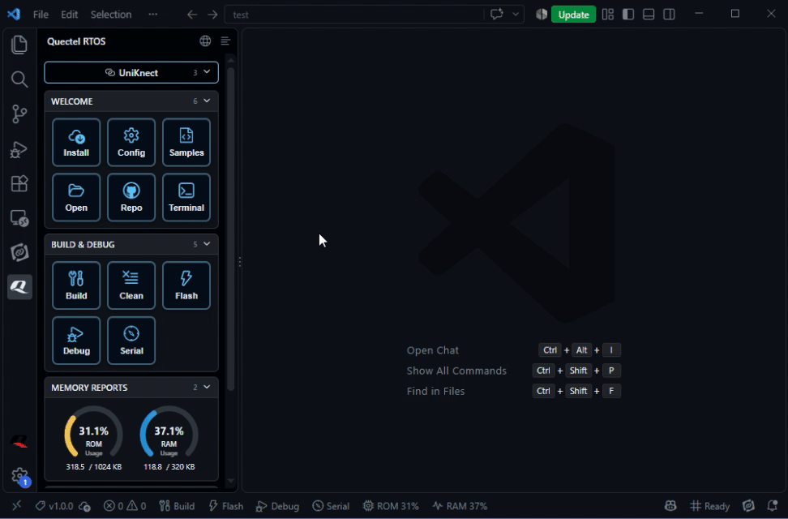Image resolution: width=788 pixels, height=519 pixels.
Task: Open the Manage gear in activity bar
Action: 19,476
